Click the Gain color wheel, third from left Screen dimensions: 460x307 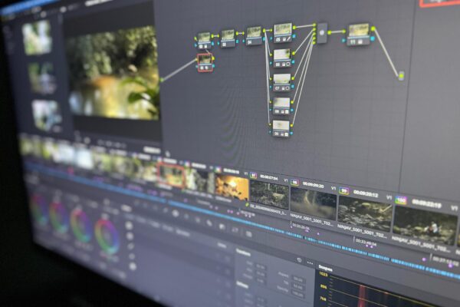click(80, 225)
